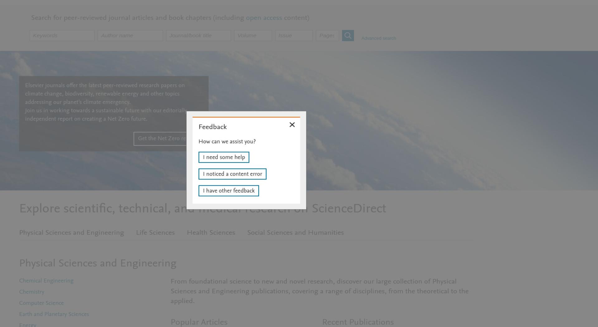Click 'Get the Net Zero' report button
The image size is (598, 327).
tap(160, 139)
